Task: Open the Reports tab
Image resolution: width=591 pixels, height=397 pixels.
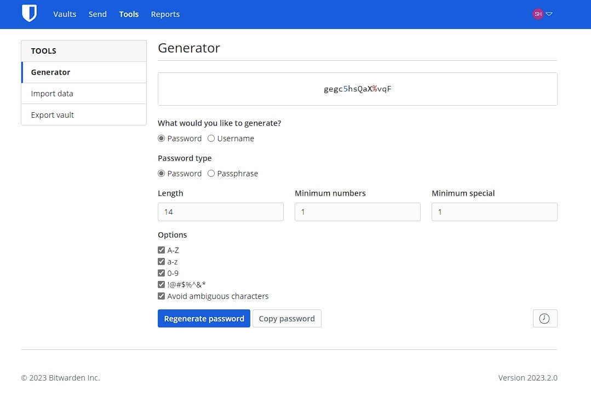Action: click(x=165, y=14)
